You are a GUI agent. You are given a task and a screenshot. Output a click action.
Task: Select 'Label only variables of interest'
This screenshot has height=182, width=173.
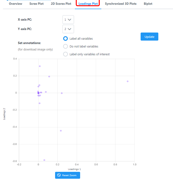66,54
